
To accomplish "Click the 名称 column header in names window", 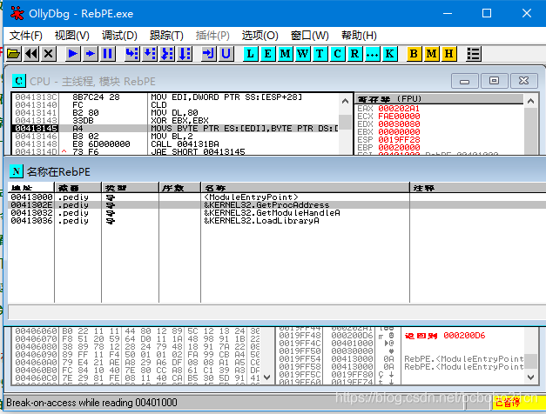I will click(x=305, y=188).
